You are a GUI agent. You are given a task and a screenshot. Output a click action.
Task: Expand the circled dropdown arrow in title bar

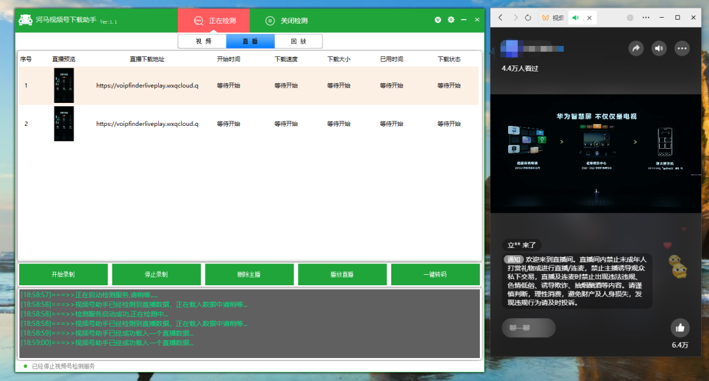pos(438,20)
